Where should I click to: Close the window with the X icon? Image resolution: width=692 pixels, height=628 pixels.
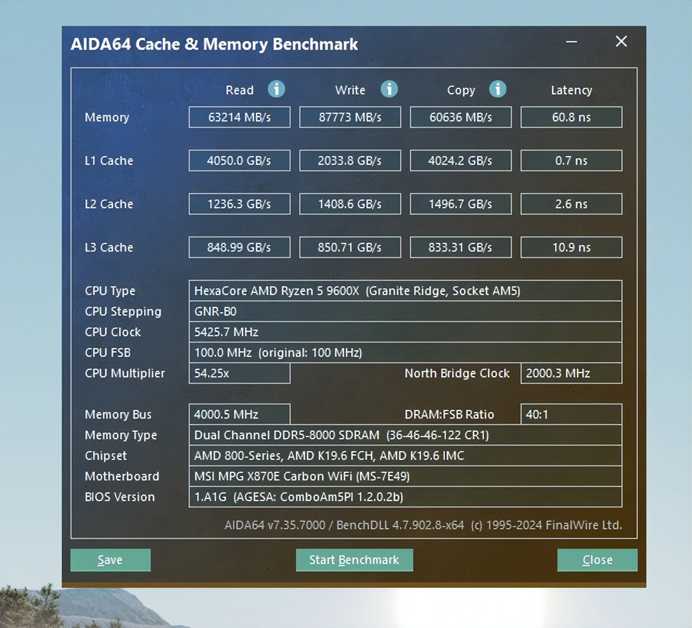click(x=621, y=41)
